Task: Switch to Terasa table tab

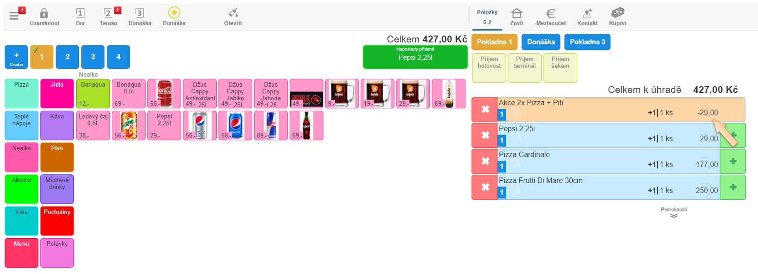Action: click(x=108, y=14)
